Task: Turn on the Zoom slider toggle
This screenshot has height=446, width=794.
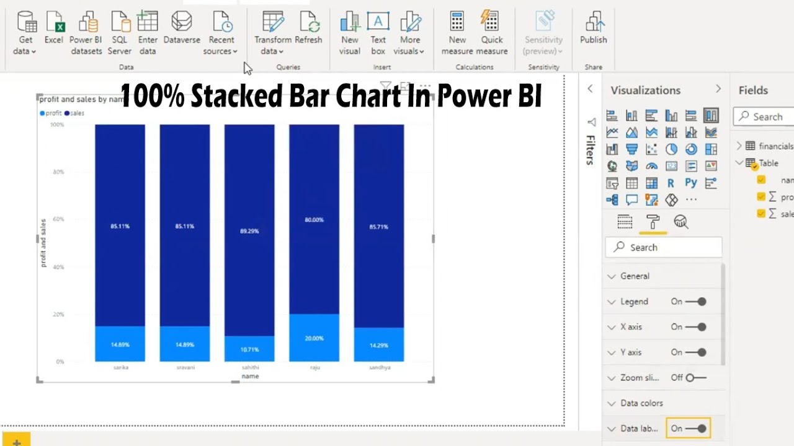Action: [696, 378]
